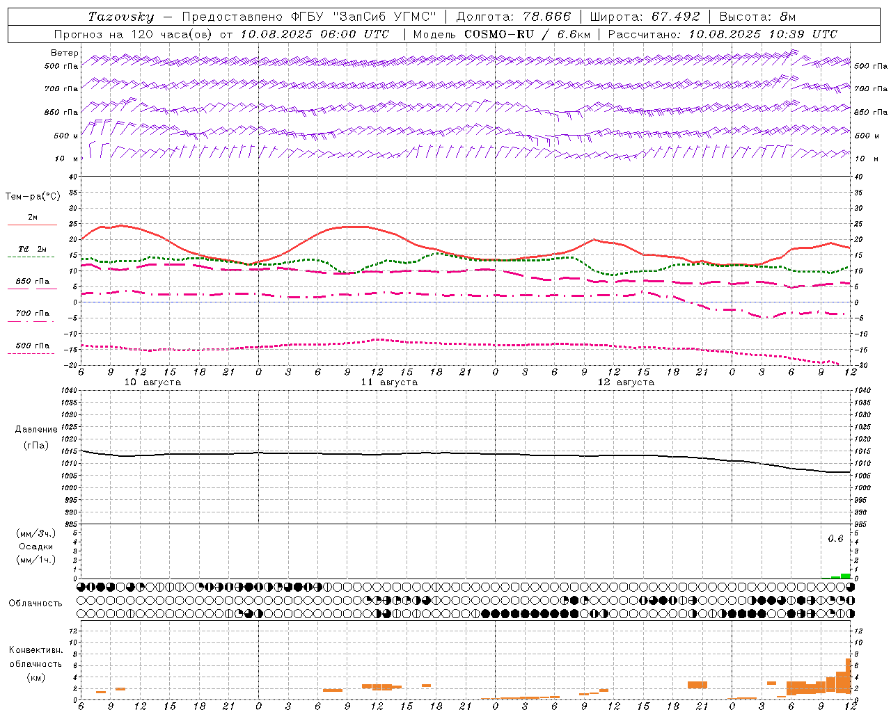Viewport: 891px width, 712px height.
Task: Click the (гПа) unit under Давление
Action: click(36, 445)
